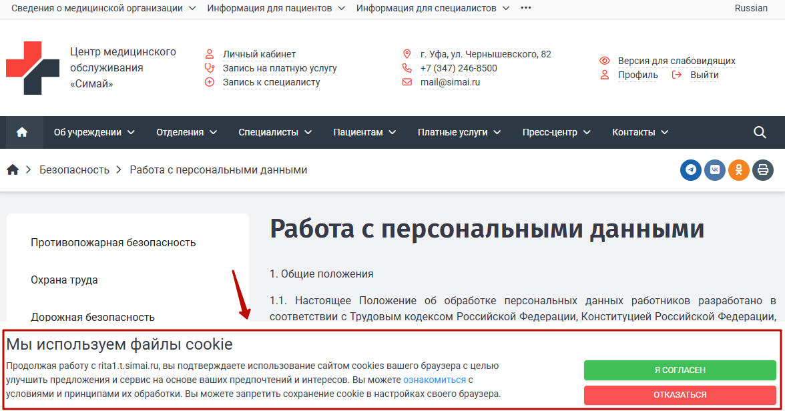The height and width of the screenshot is (411, 785).
Task: Go home via navbar house icon
Action: click(x=22, y=132)
